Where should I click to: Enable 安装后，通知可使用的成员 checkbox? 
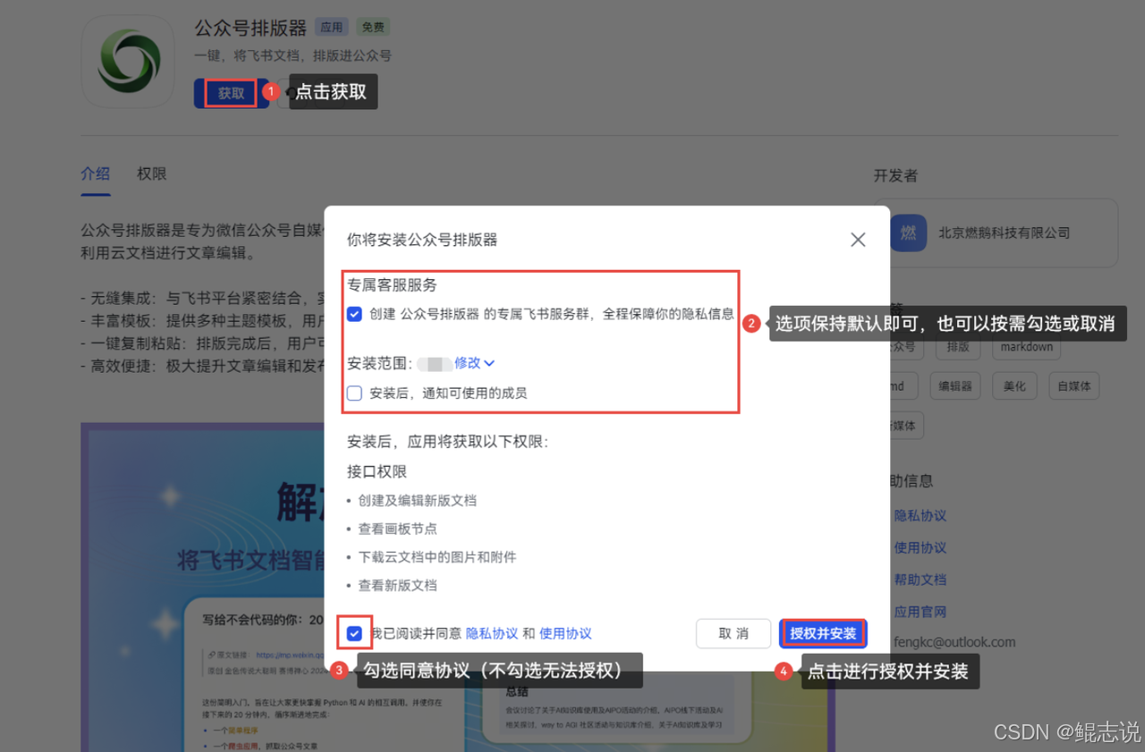(x=354, y=393)
